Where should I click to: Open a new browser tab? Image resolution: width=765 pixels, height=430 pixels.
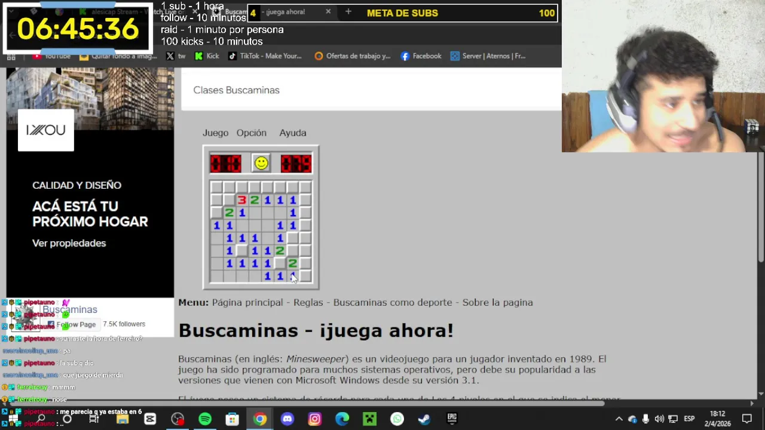click(x=348, y=12)
